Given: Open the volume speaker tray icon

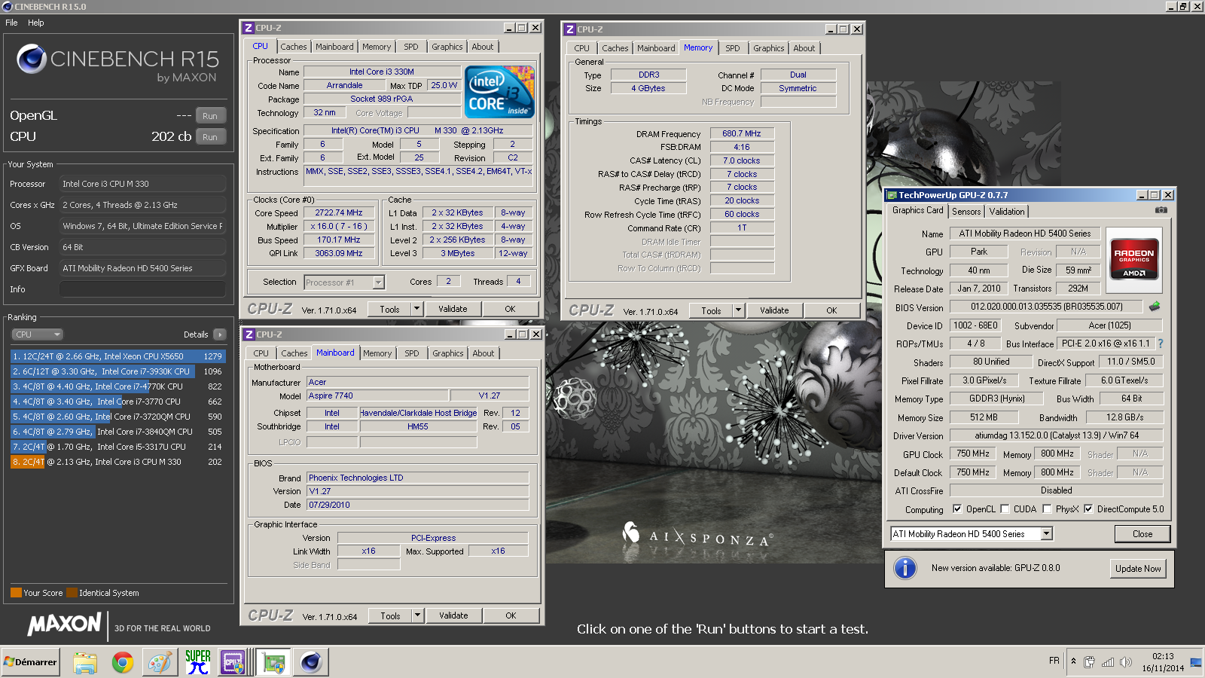Looking at the screenshot, I should coord(1126,662).
